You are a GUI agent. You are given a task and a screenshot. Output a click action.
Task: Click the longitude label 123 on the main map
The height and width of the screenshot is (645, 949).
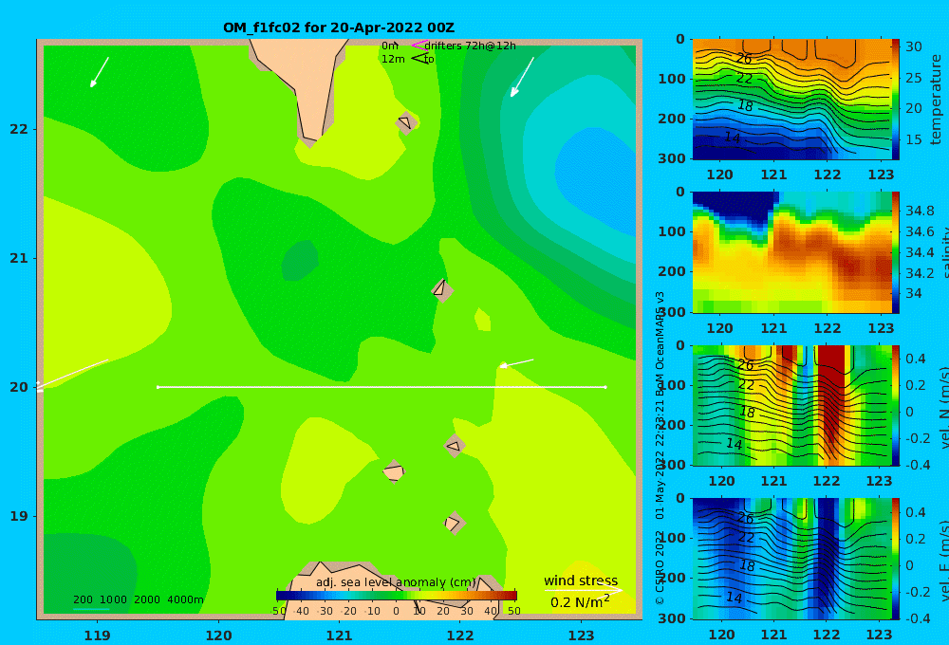(x=582, y=636)
